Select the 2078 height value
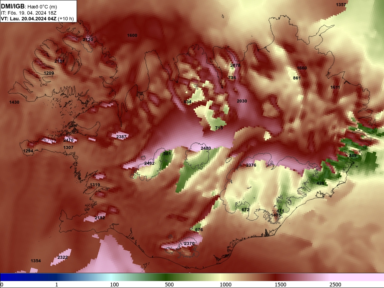Screen dimensions: 384x288 [235, 65]
